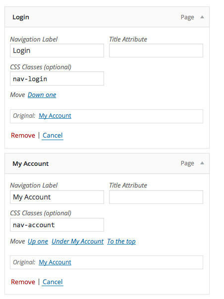
Task: Collapse the My Account menu item arrow
Action: pyautogui.click(x=202, y=163)
